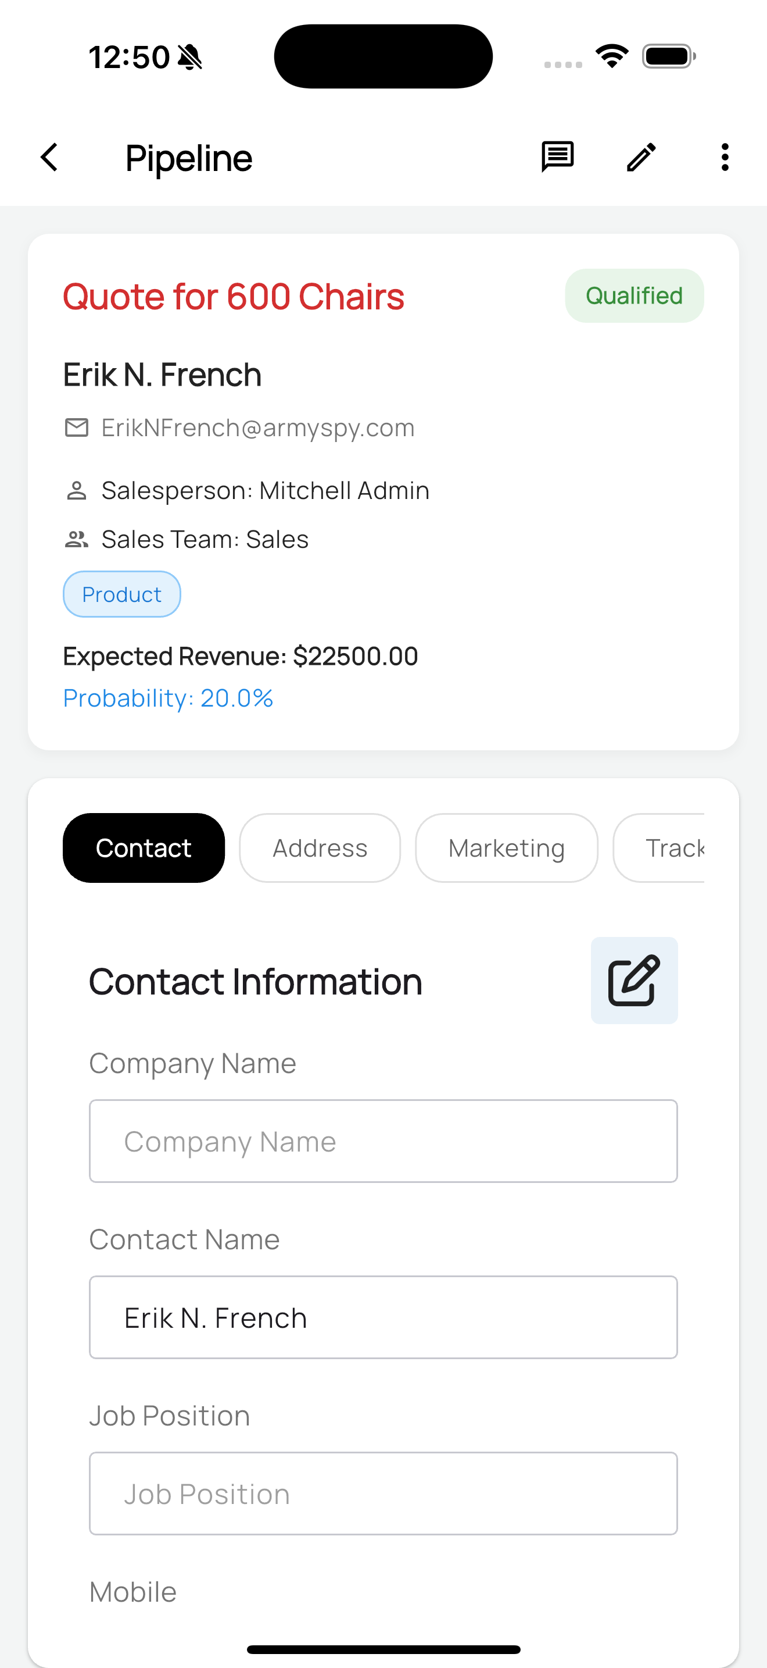Focus the Contact Name field
Screen dimensions: 767x1668
(383, 1318)
